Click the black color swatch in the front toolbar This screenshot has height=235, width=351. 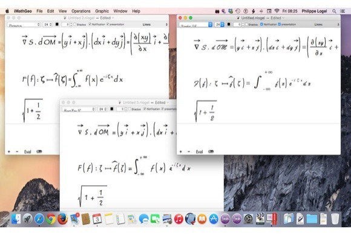coord(229,24)
